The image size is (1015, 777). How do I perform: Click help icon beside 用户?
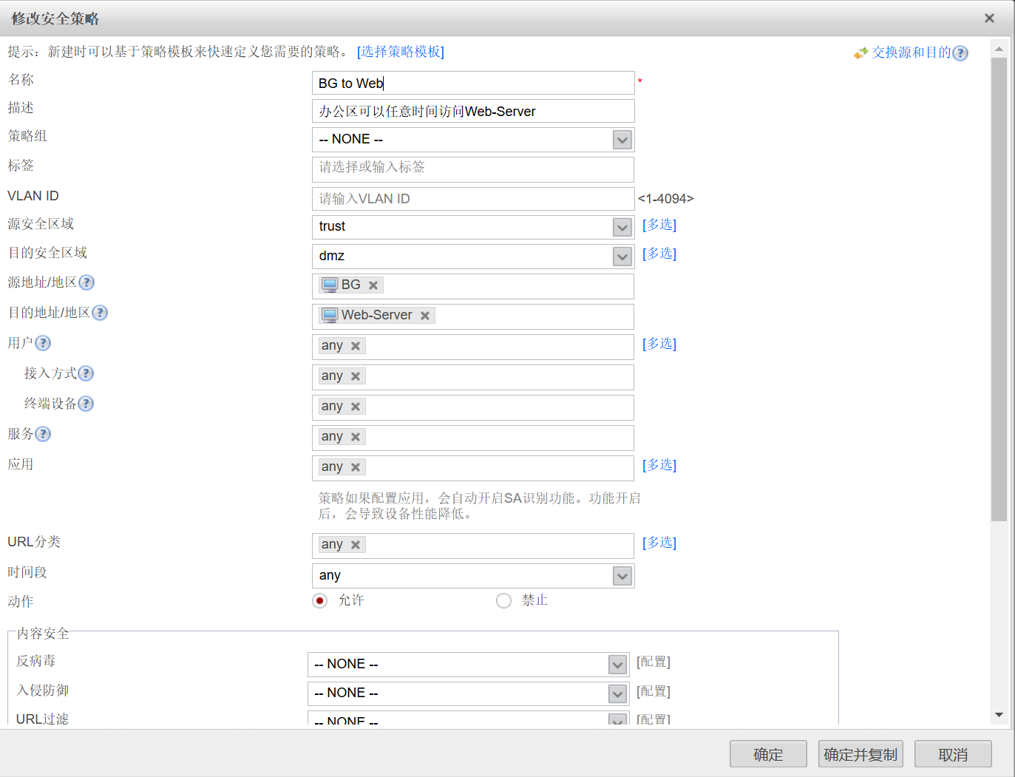point(43,343)
